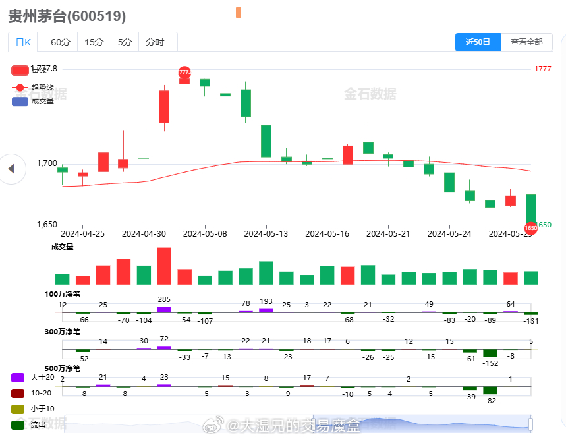
Task: Switch to the 60分 tab
Action: click(60, 42)
